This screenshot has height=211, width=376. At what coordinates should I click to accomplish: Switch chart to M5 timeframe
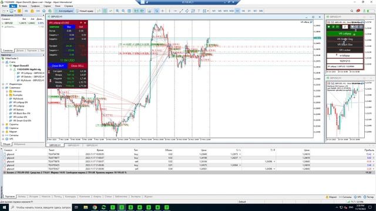click(x=220, y=11)
